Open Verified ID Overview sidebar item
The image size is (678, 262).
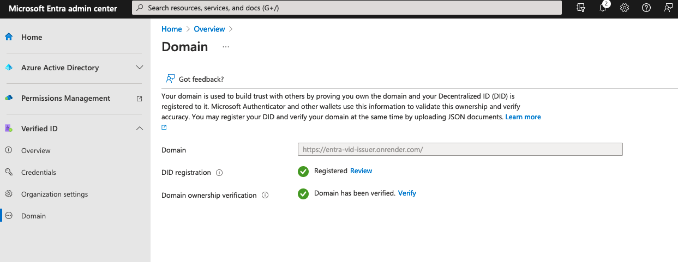pos(35,150)
